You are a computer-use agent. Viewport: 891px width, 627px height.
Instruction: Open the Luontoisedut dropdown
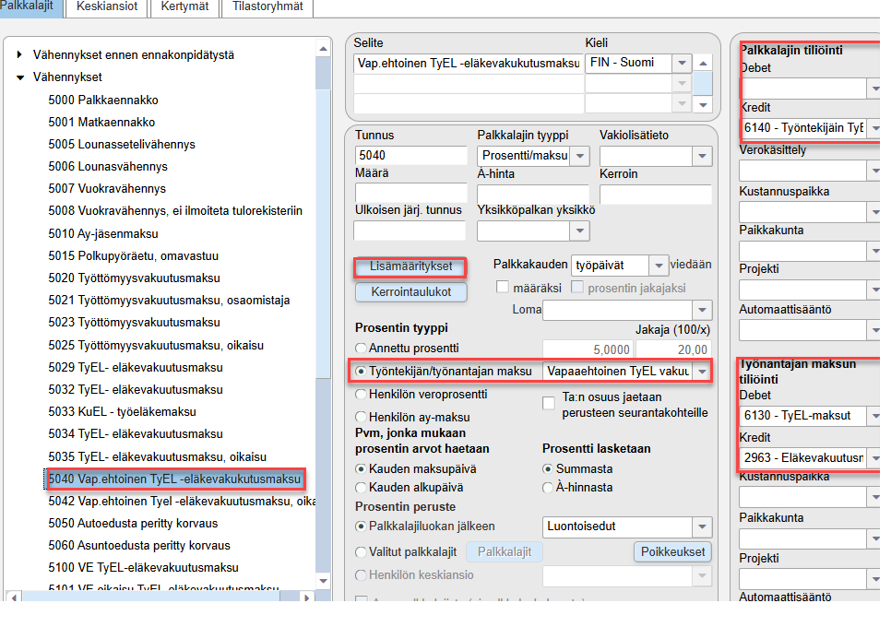pos(702,527)
